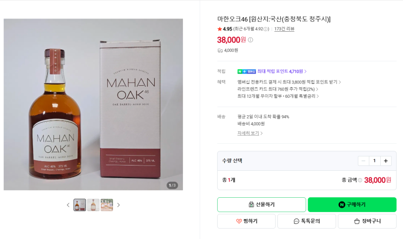Send as gift with 선물하기
Viewport: 403px width, 239px height.
pos(261,204)
